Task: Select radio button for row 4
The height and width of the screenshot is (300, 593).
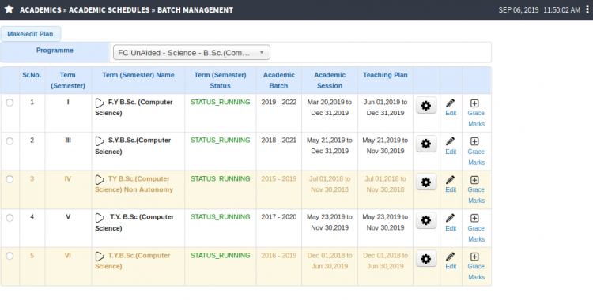Action: [9, 218]
